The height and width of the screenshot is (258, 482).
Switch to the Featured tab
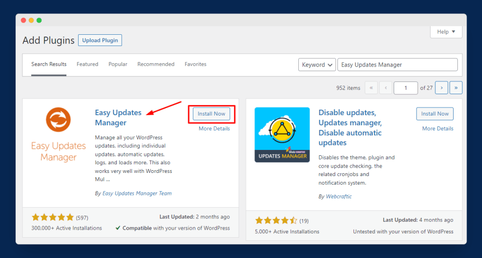(87, 64)
